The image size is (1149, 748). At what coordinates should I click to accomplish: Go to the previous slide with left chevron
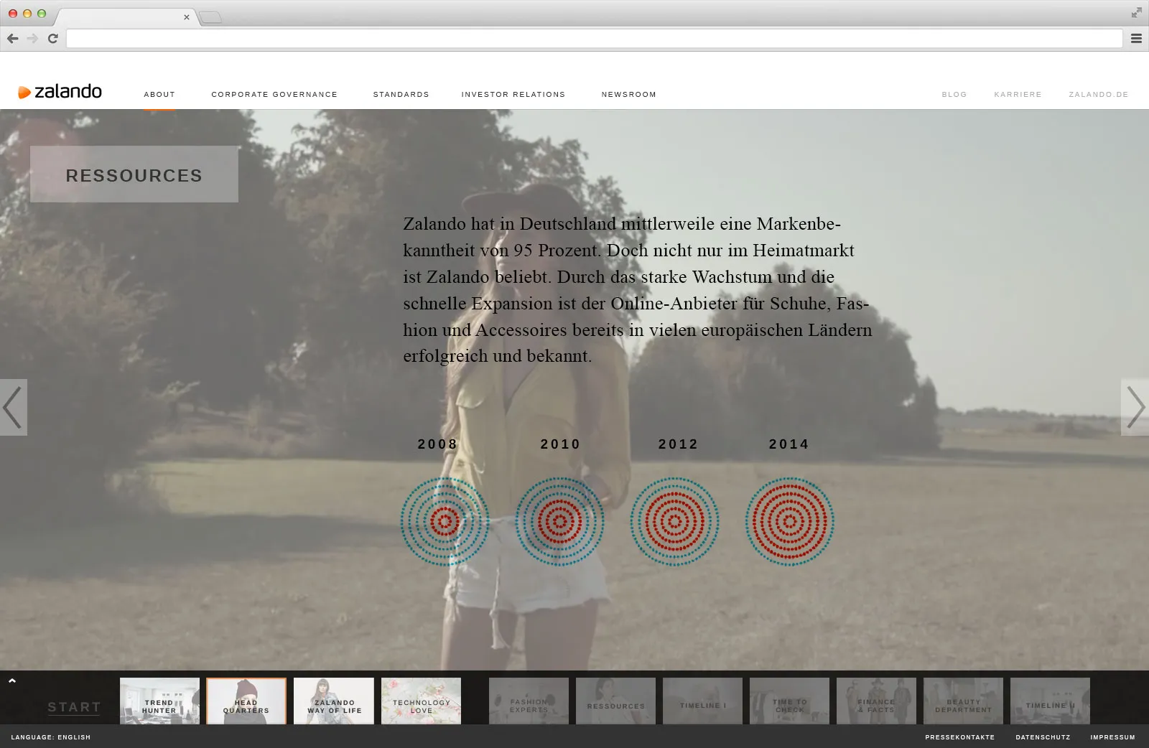[13, 407]
